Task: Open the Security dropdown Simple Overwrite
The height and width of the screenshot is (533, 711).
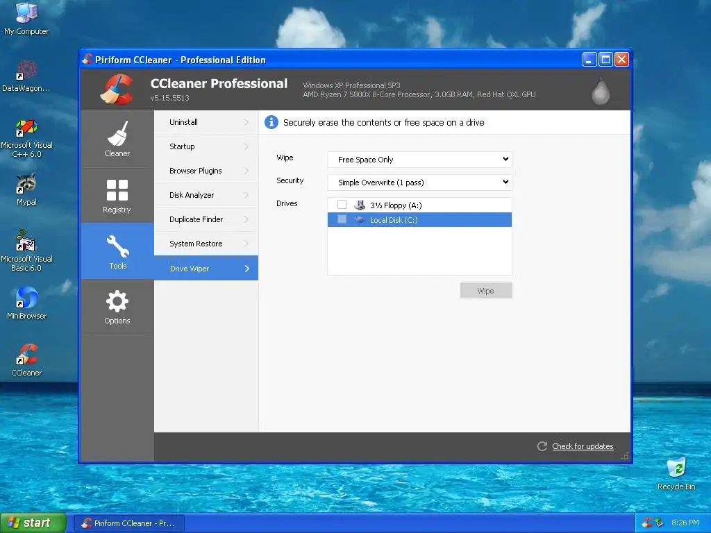Action: tap(419, 183)
